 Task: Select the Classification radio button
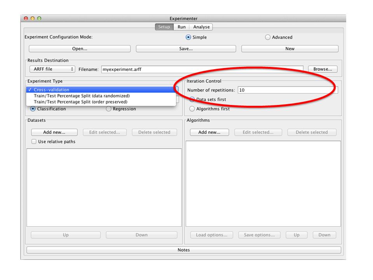point(33,109)
